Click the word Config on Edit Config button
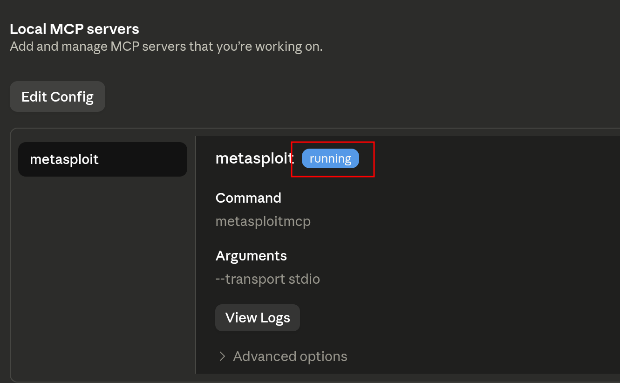The image size is (620, 383). [x=72, y=97]
